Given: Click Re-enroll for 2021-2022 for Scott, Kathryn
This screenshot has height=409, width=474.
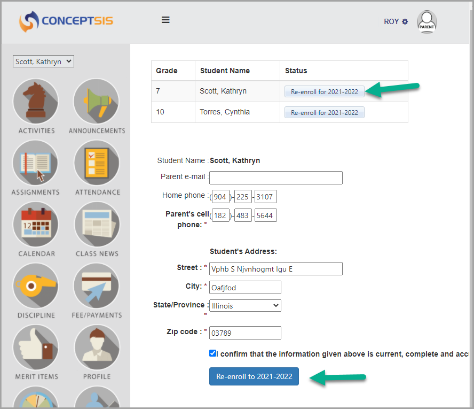Looking at the screenshot, I should coord(325,91).
